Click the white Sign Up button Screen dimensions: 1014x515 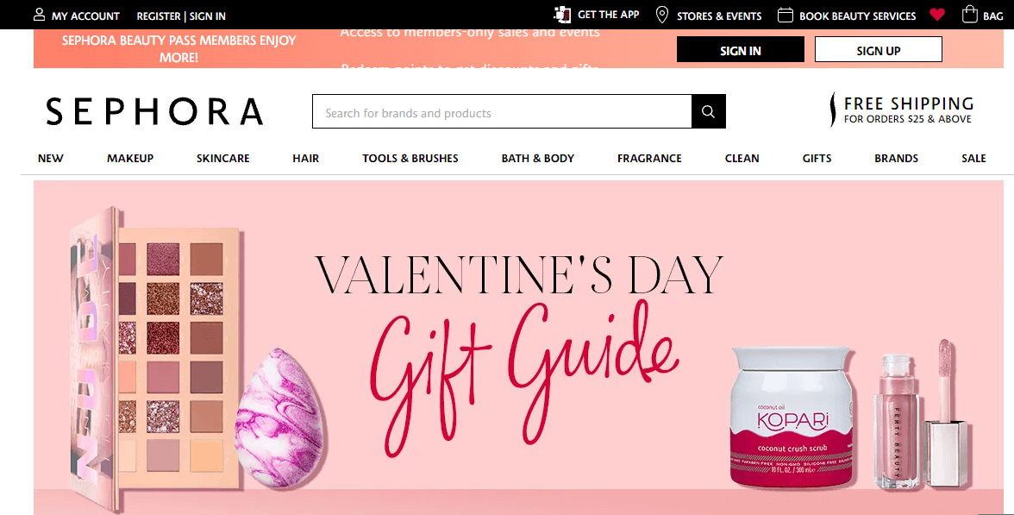click(x=878, y=50)
